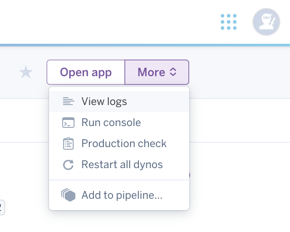Click the lines icon beside View logs

(68, 102)
